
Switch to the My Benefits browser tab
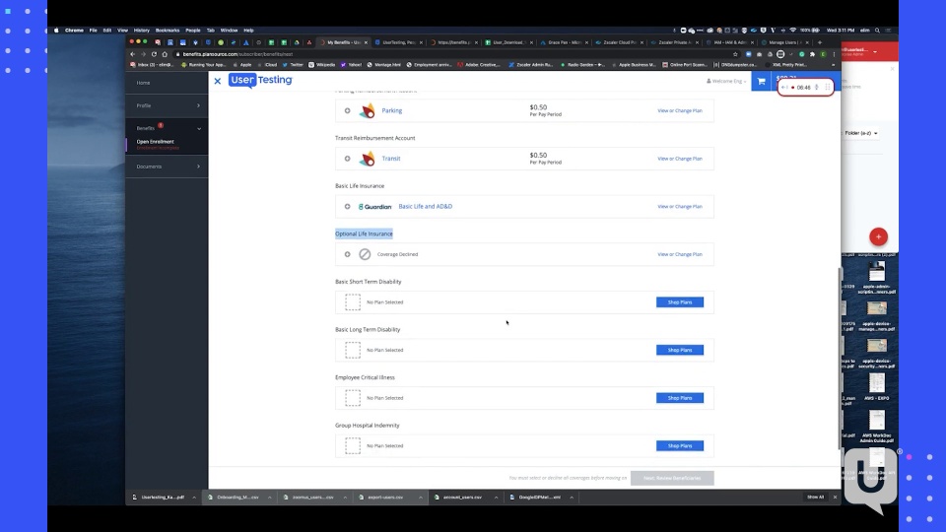pyautogui.click(x=343, y=42)
